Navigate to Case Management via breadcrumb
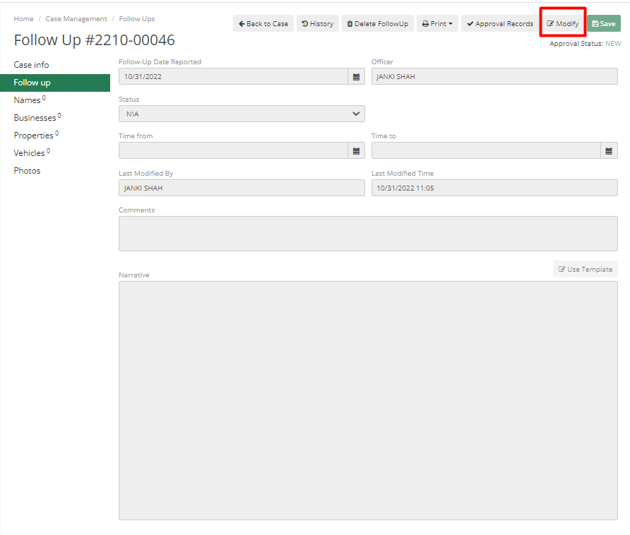This screenshot has height=535, width=630. click(76, 18)
